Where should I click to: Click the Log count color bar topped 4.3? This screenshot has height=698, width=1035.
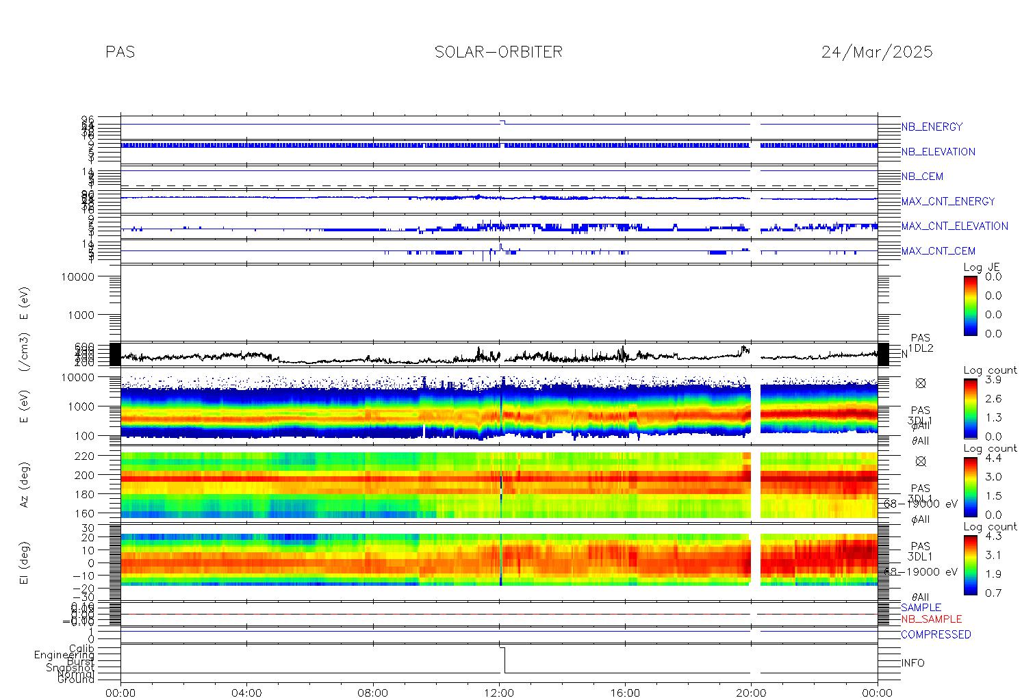tap(970, 565)
